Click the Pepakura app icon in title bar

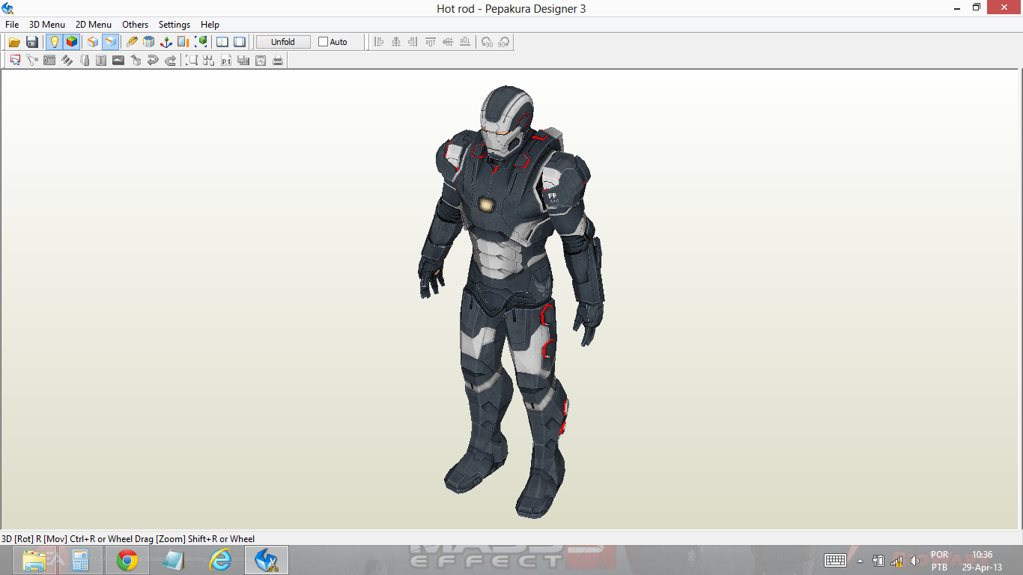pyautogui.click(x=7, y=8)
